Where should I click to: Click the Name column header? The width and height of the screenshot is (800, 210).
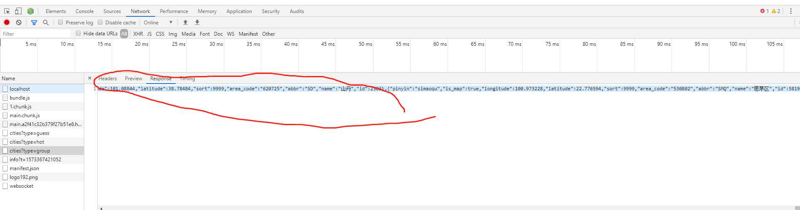42,78
